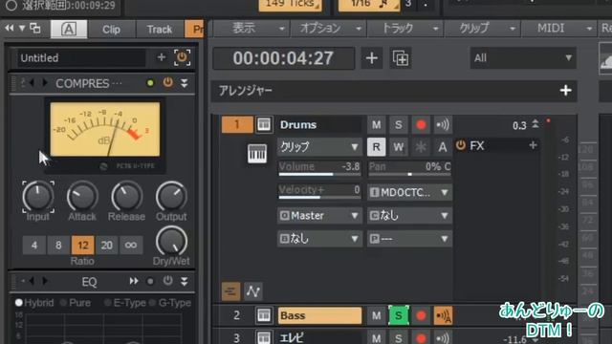Add arranger section with plus icon
Screen dimensions: 612x344
tap(565, 91)
